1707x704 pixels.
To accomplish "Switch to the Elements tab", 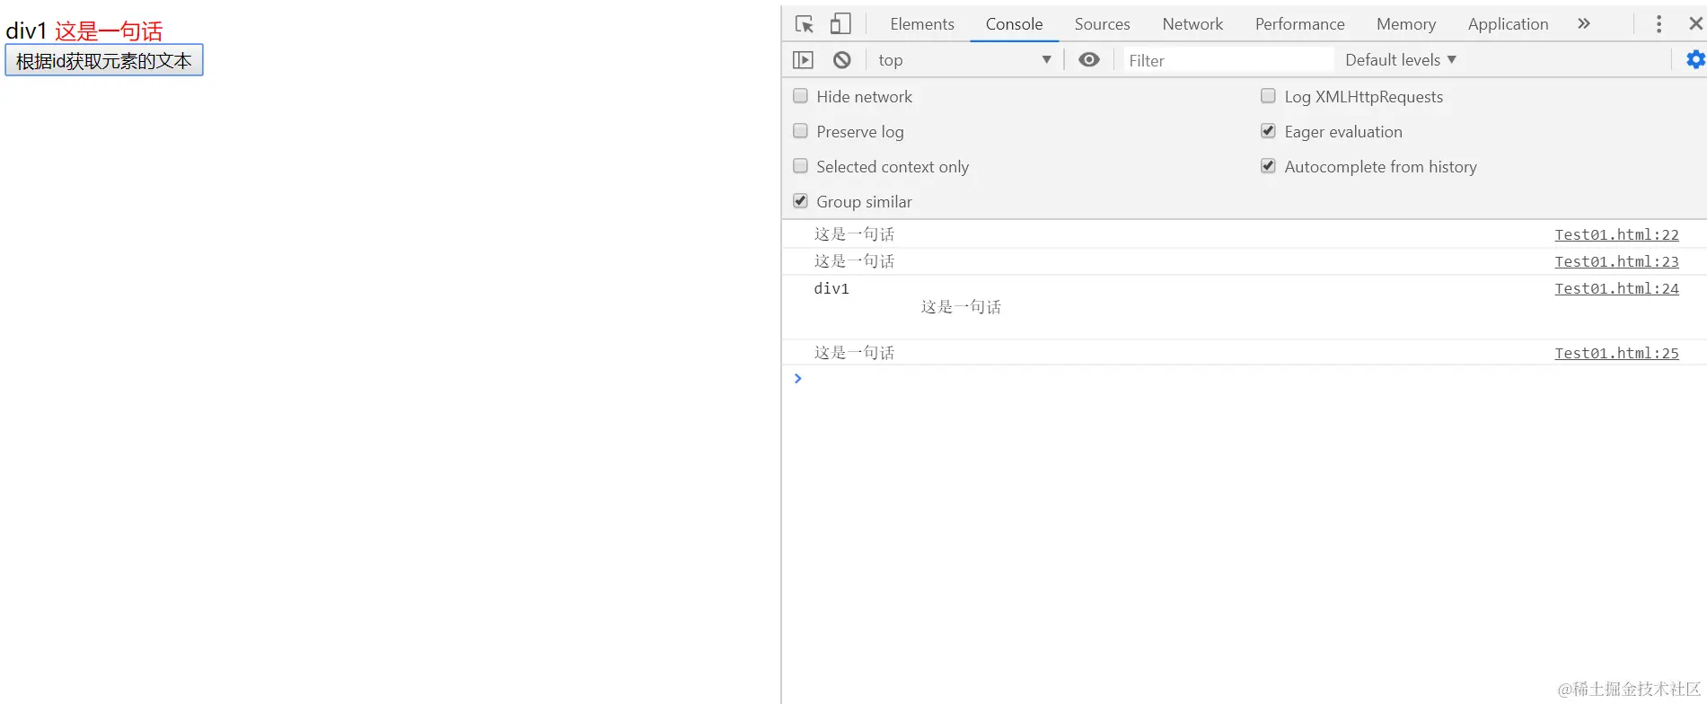I will (x=922, y=24).
